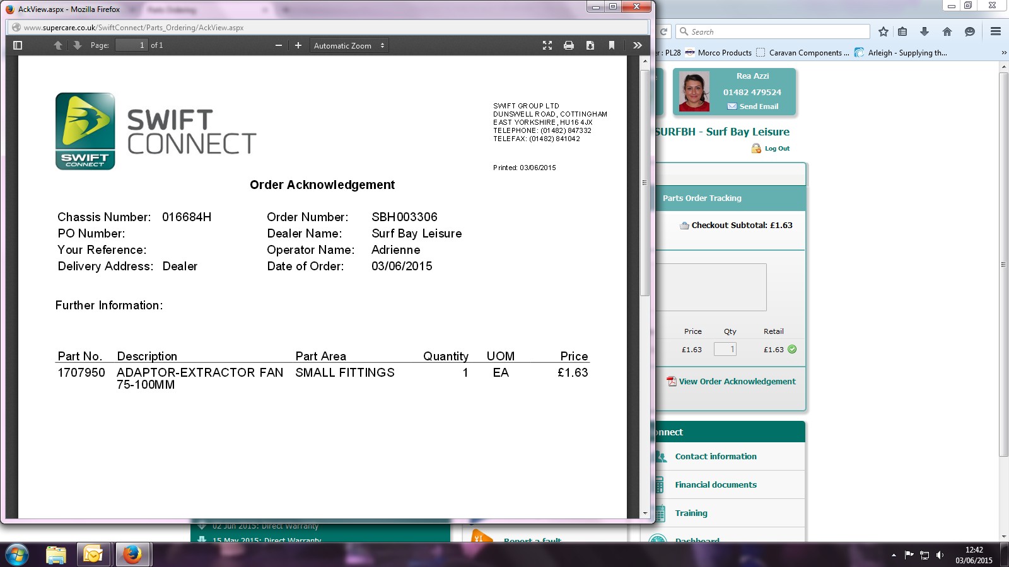This screenshot has height=567, width=1009.
Task: Go to next page in PDF viewer
Action: coord(77,45)
